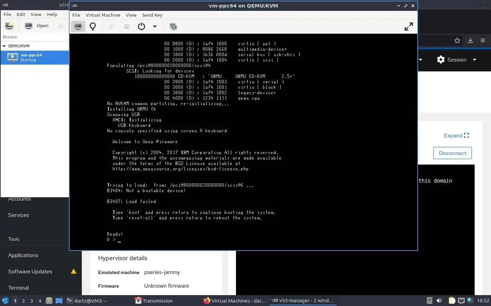Click the show desktop icon in taskbar

59,301
